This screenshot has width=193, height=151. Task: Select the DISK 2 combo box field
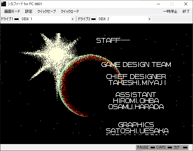(x=124, y=19)
